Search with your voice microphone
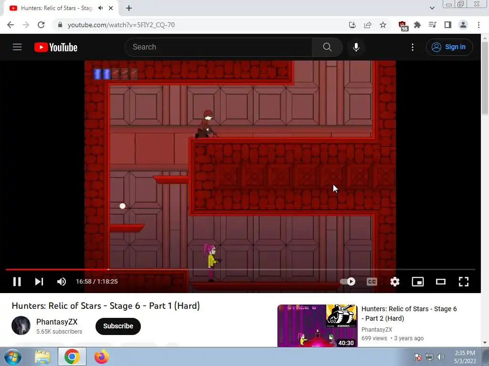Viewport: 489px width, 366px height. pos(356,47)
